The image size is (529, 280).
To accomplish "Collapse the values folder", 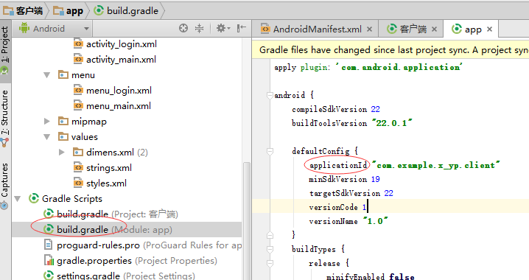I will 47,136.
